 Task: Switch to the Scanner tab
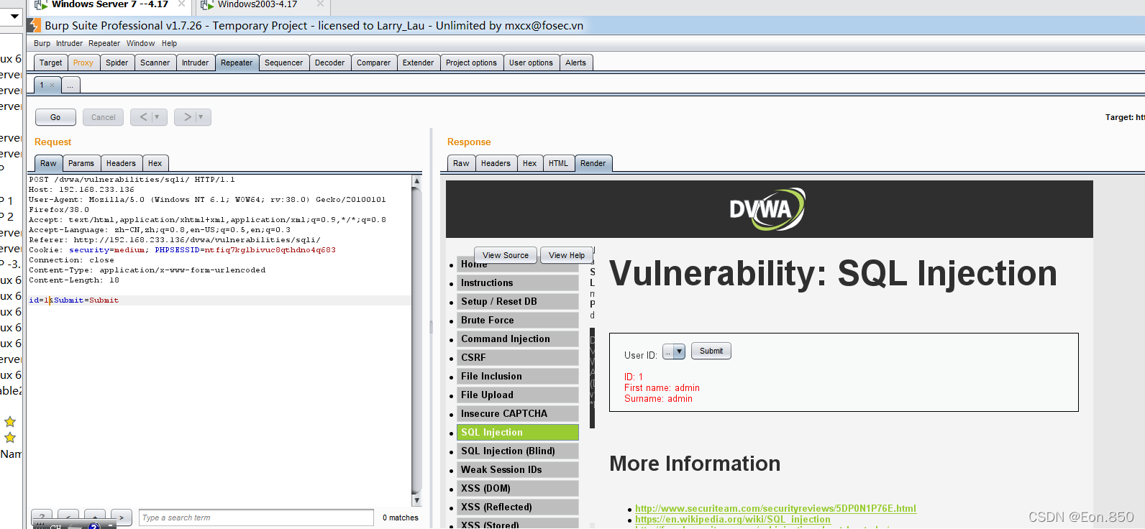(x=155, y=63)
